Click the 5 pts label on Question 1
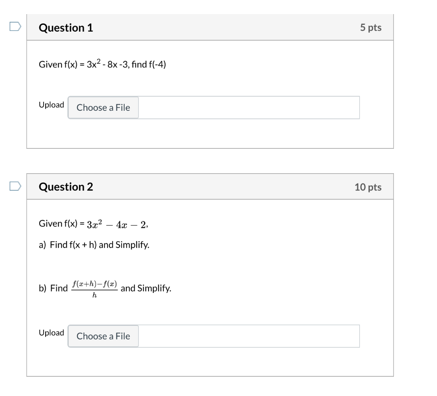The width and height of the screenshot is (437, 396). pos(370,27)
